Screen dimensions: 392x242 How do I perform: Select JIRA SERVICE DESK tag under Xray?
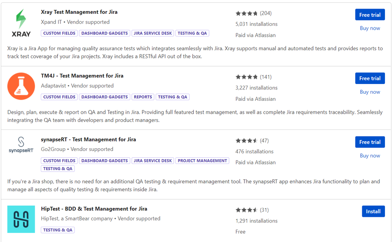click(x=153, y=33)
